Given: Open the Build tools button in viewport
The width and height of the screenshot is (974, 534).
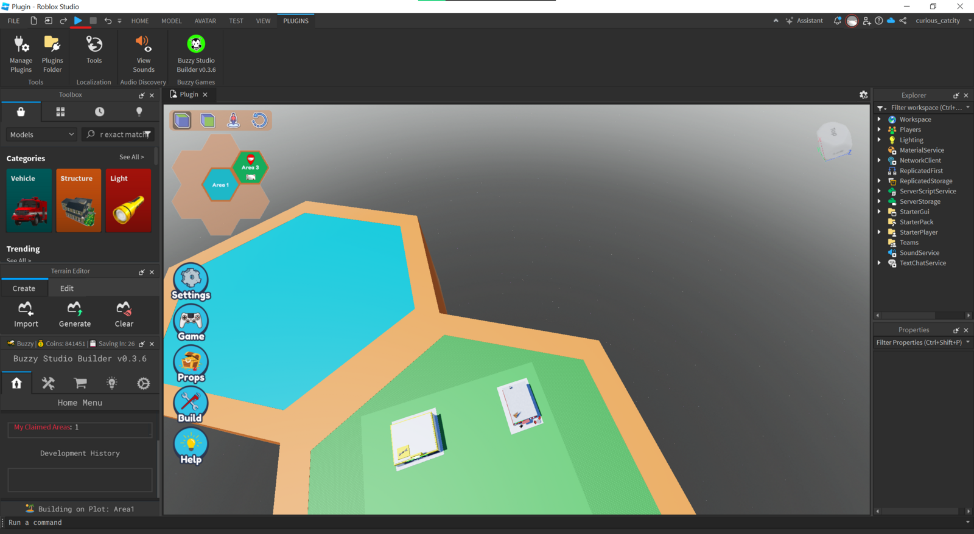Looking at the screenshot, I should 191,405.
